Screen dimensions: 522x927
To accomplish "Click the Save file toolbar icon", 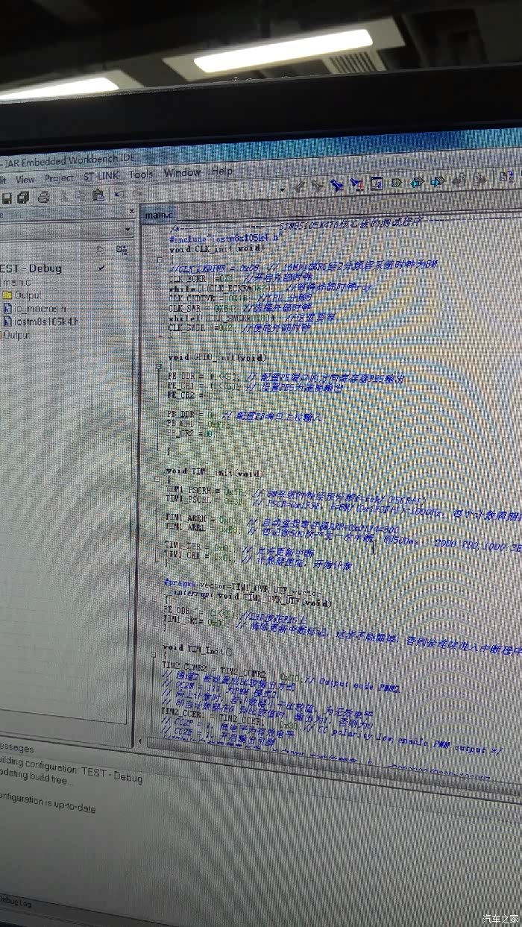I will [7, 198].
